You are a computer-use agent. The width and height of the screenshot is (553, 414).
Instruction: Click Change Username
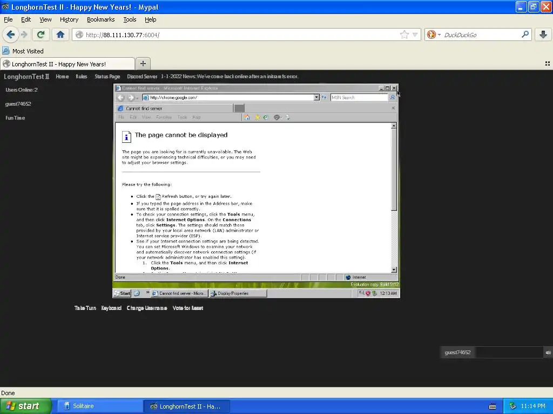pyautogui.click(x=147, y=308)
